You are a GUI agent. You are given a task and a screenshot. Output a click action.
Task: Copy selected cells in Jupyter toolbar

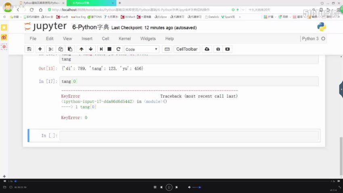tap(61, 49)
